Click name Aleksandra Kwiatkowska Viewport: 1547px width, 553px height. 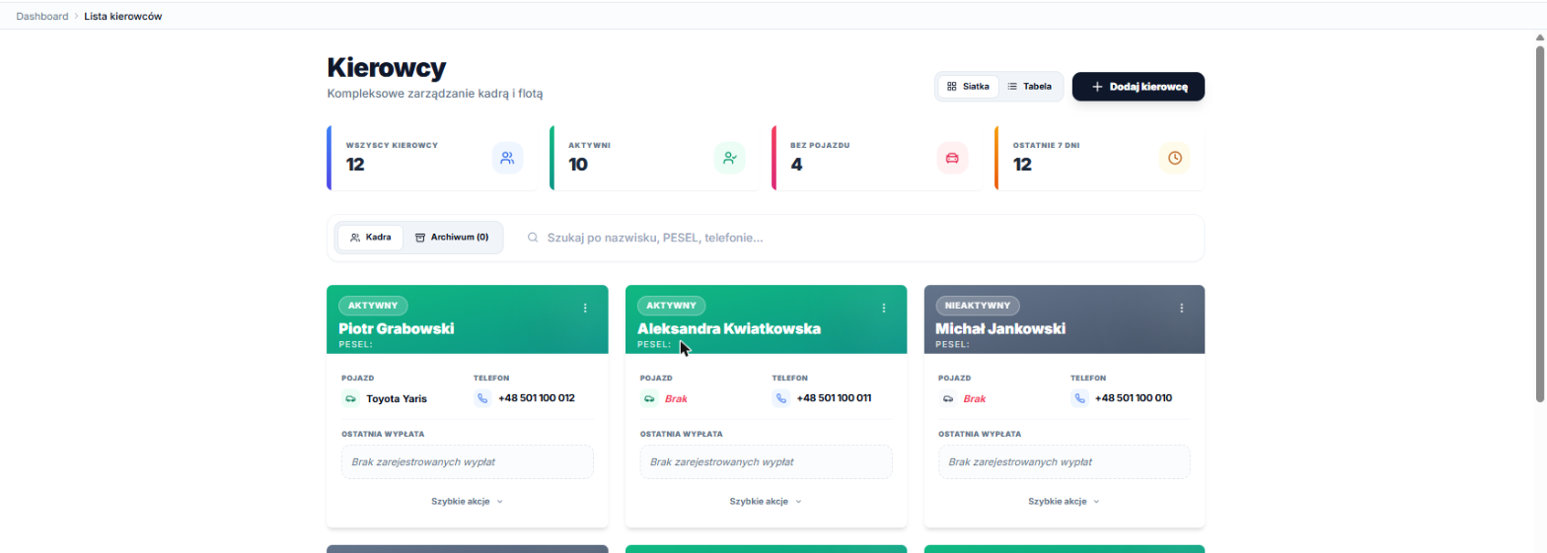click(x=729, y=328)
